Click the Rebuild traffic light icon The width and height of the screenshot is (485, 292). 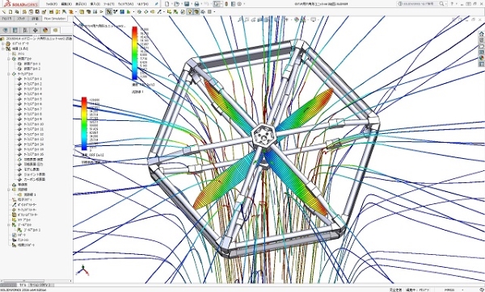(x=226, y=4)
